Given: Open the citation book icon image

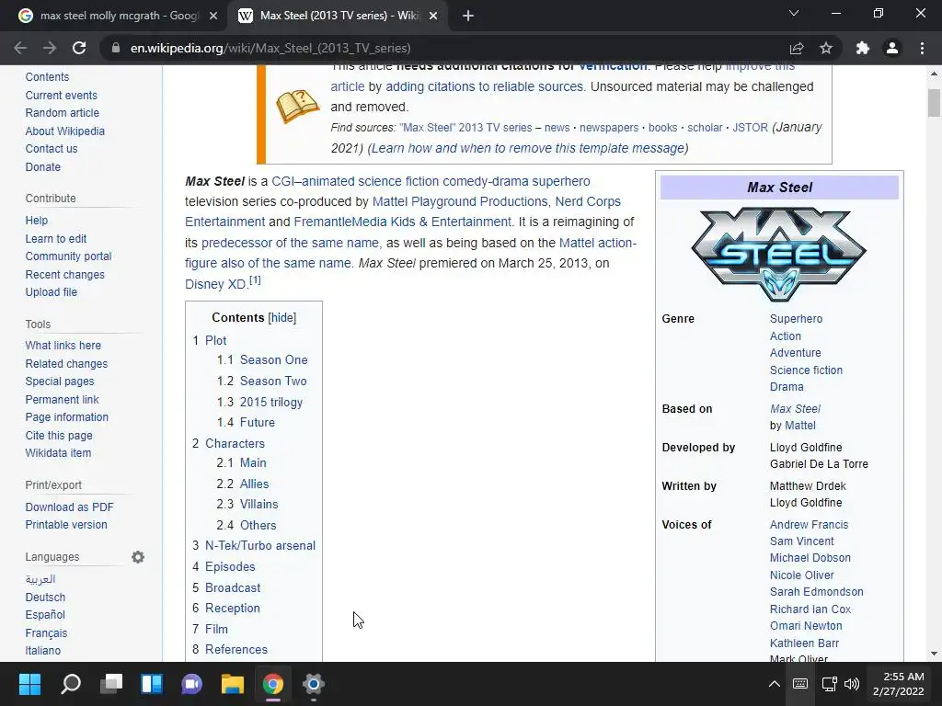Looking at the screenshot, I should click(297, 107).
